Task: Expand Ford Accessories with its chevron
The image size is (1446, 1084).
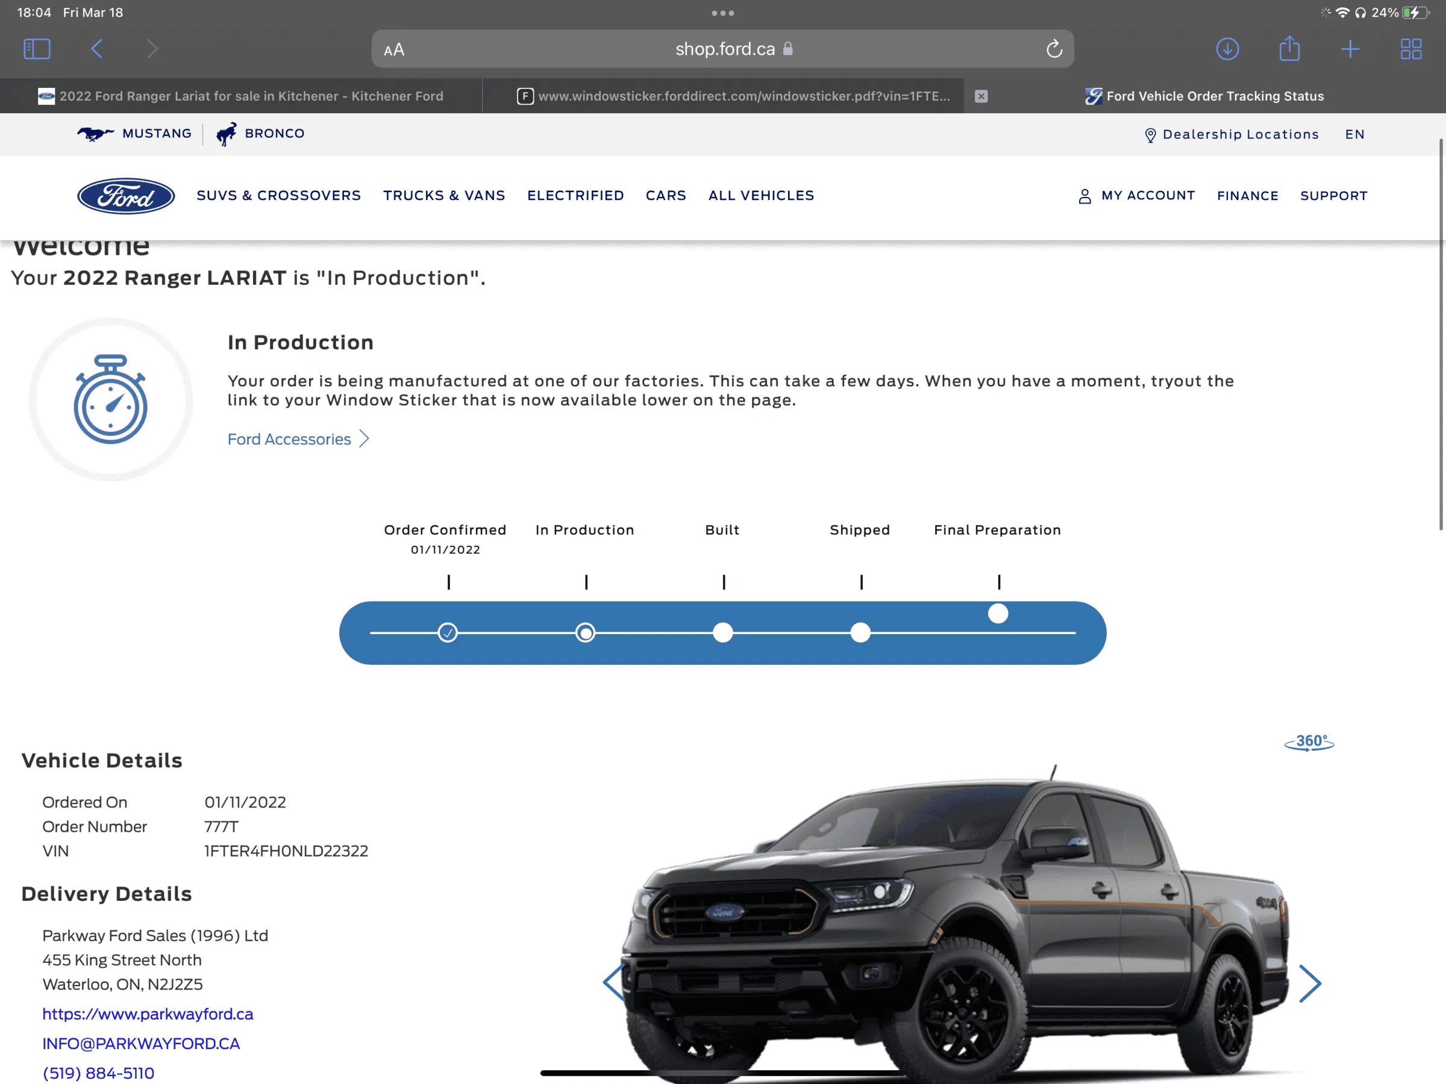Action: pos(364,438)
